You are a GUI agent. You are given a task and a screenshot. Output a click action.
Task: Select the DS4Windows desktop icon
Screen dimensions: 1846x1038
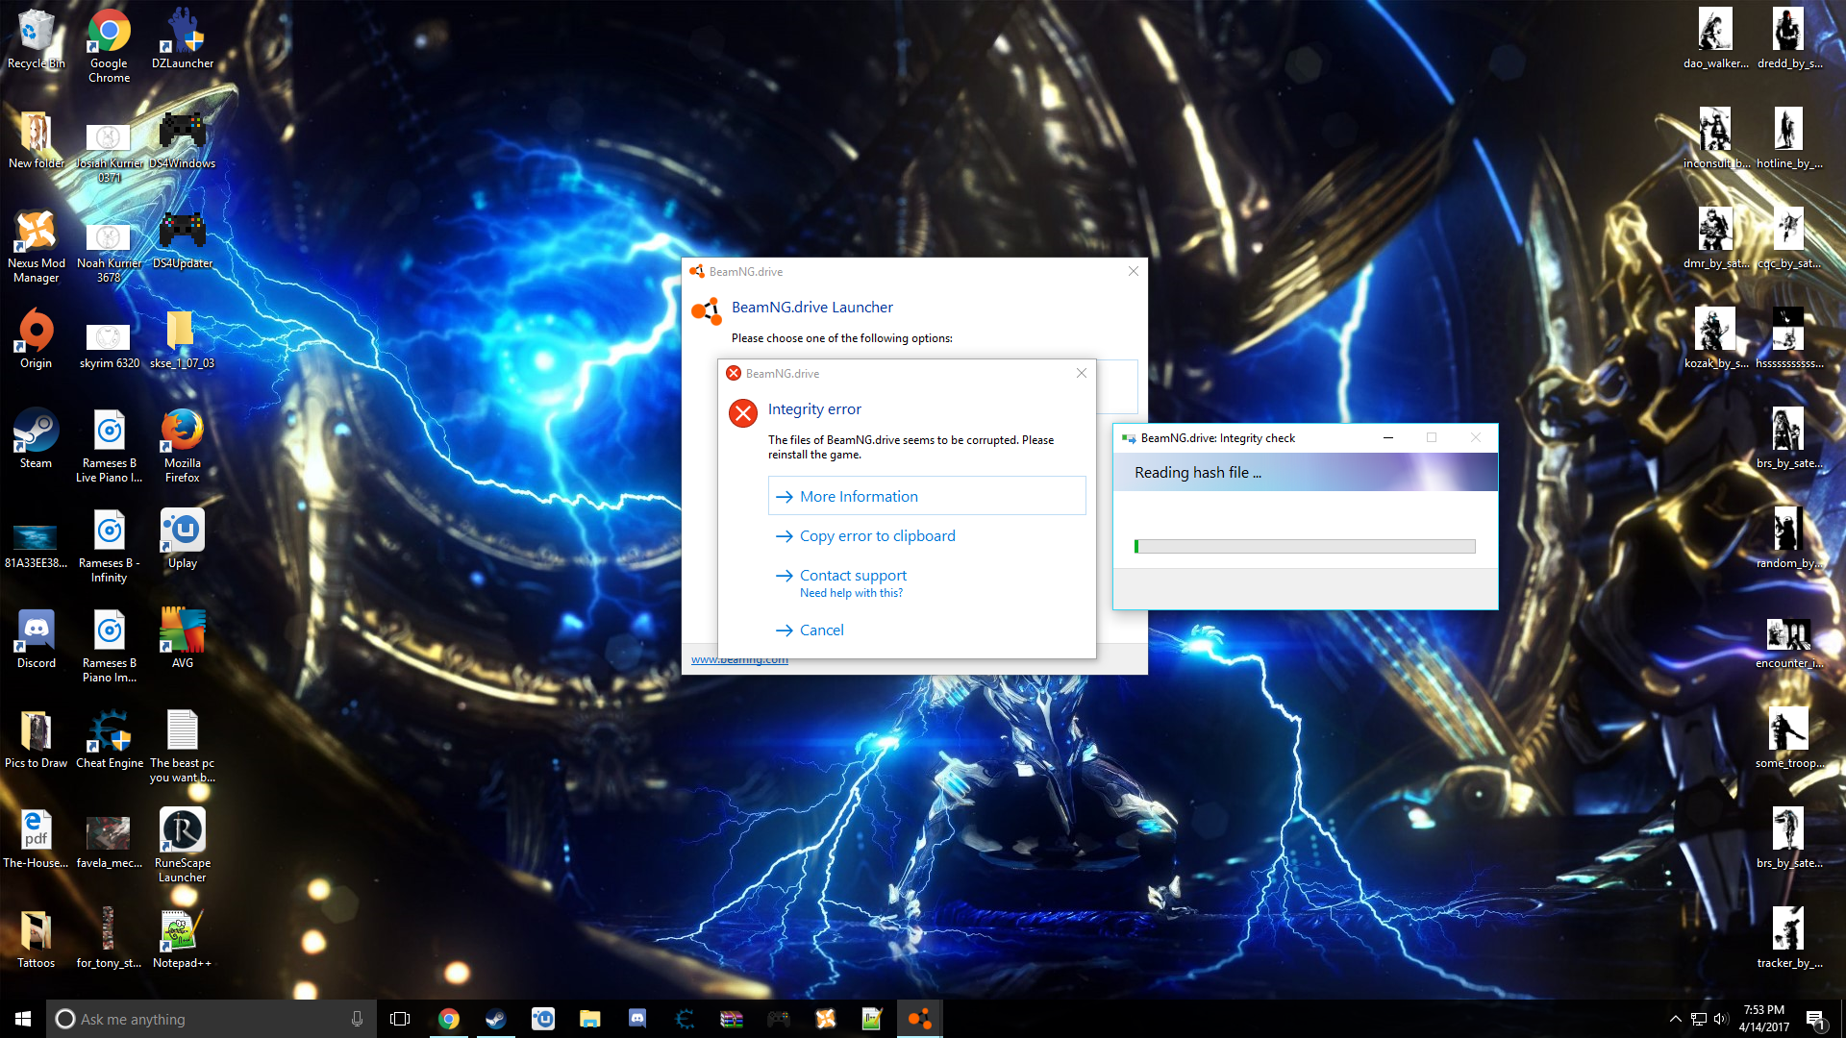[x=183, y=139]
